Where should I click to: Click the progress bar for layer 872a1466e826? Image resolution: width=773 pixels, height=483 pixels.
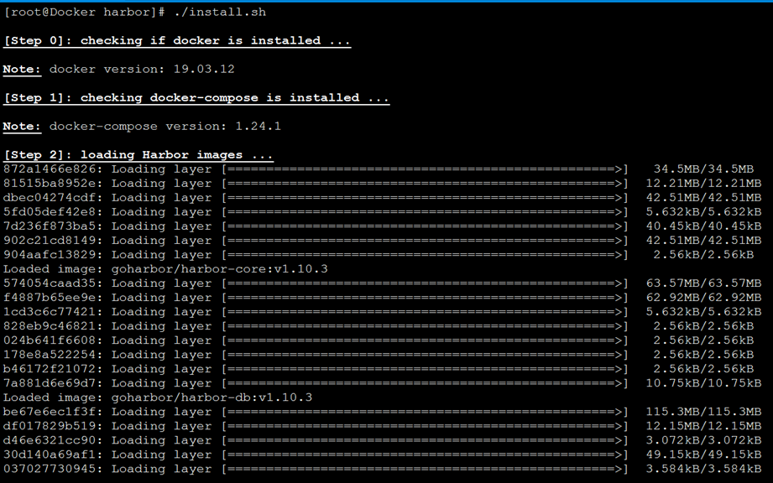click(x=425, y=169)
